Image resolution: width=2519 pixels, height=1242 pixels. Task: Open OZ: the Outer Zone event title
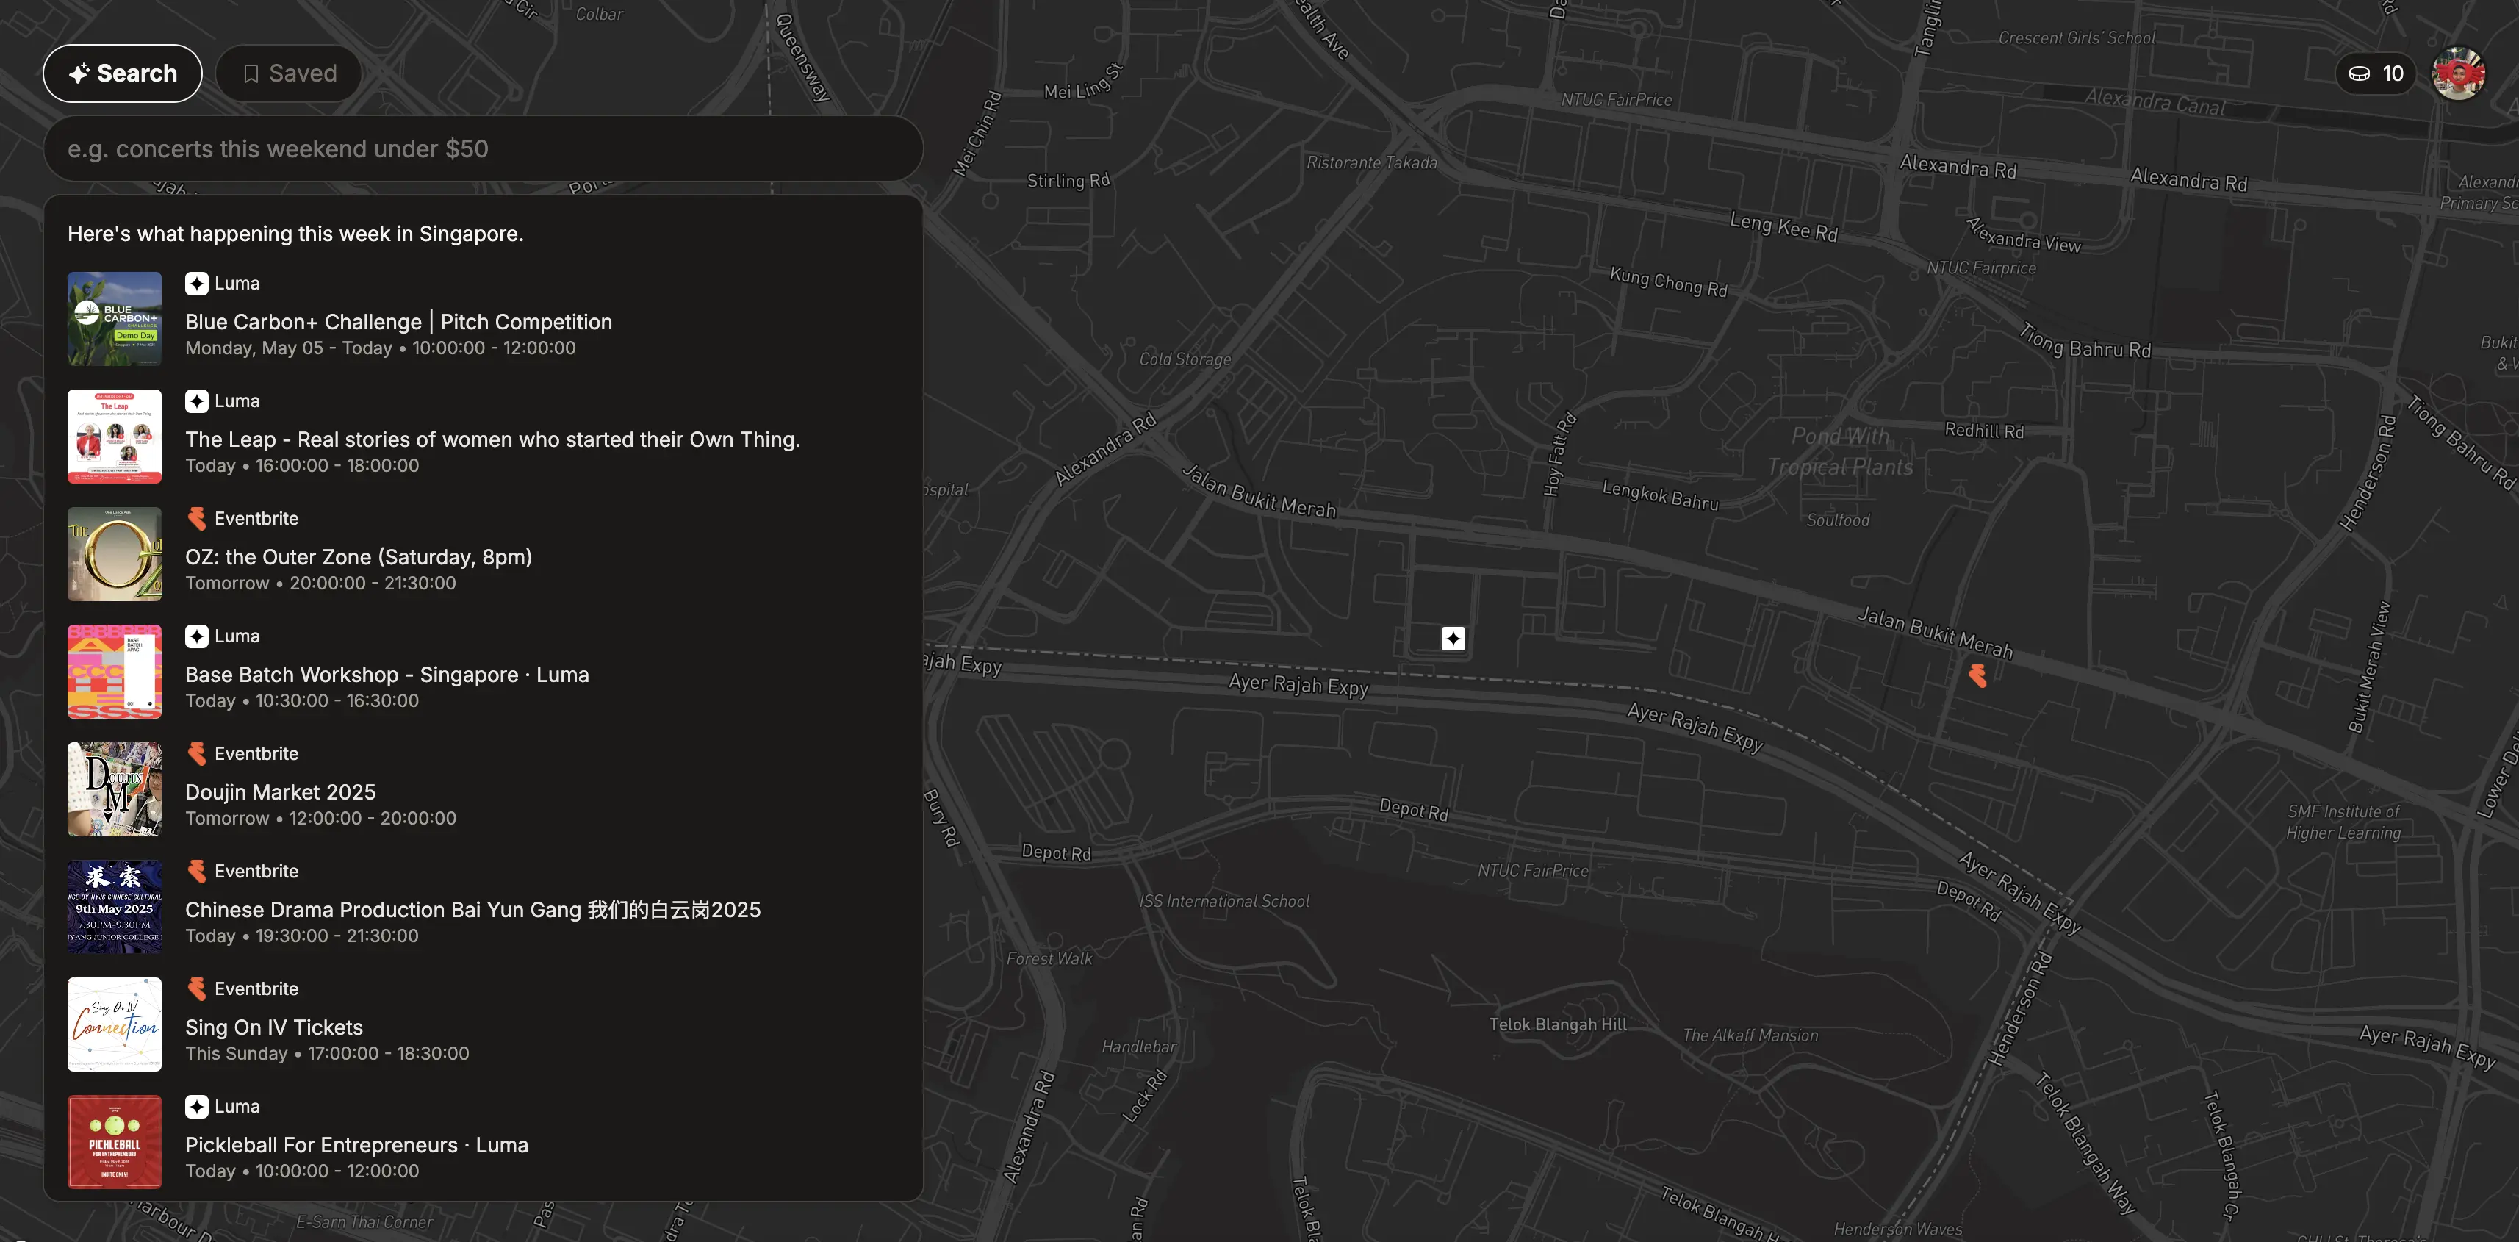click(359, 556)
